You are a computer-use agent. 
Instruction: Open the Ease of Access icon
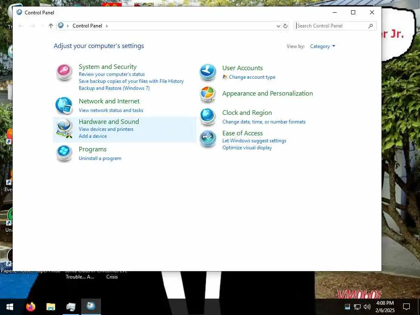tap(208, 139)
